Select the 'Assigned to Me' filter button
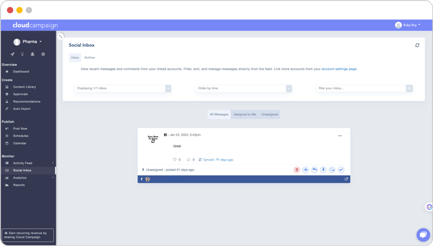 tap(244, 115)
